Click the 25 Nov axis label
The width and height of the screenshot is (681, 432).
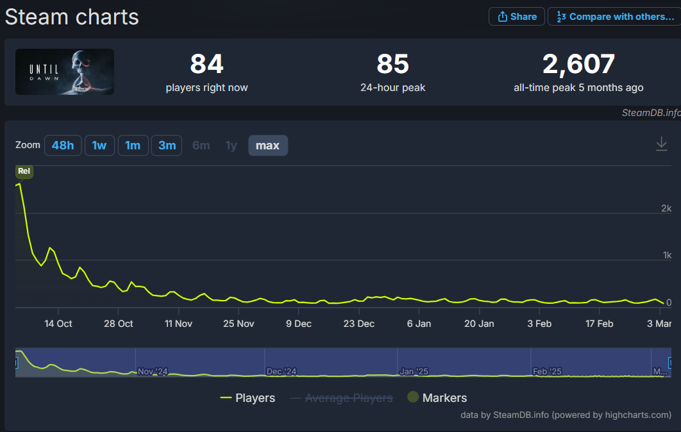pyautogui.click(x=239, y=324)
